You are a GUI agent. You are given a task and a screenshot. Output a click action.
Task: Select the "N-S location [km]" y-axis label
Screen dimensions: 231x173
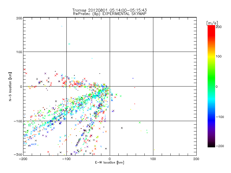click(10, 86)
